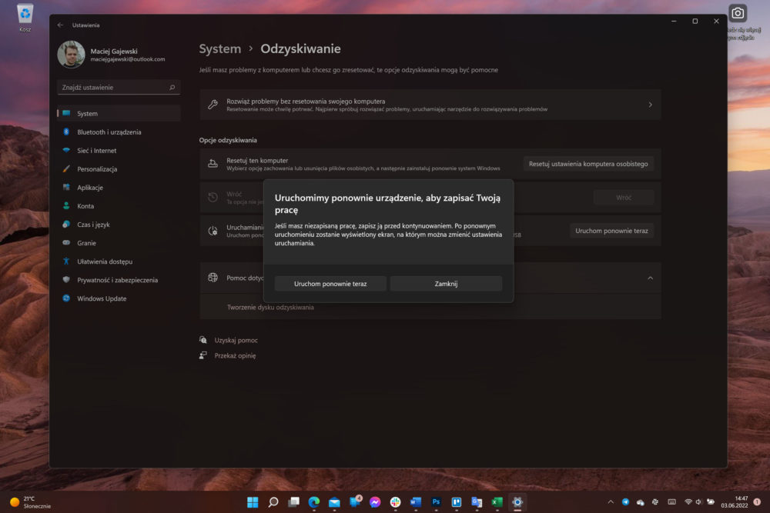770x513 pixels.
Task: Click Resetuj ustawienia komputera osobistego button
Action: point(588,164)
